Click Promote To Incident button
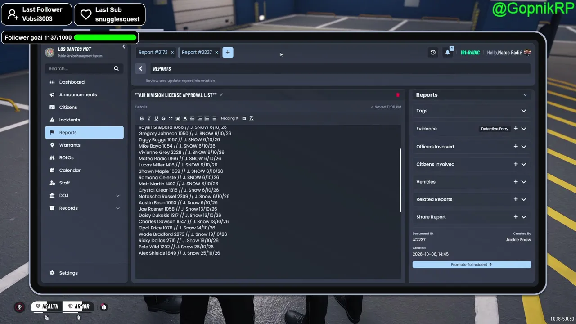 pos(472,265)
